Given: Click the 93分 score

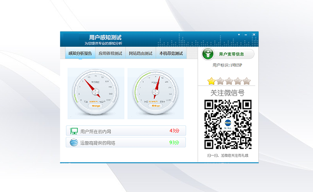Looking at the screenshot, I should tap(174, 142).
